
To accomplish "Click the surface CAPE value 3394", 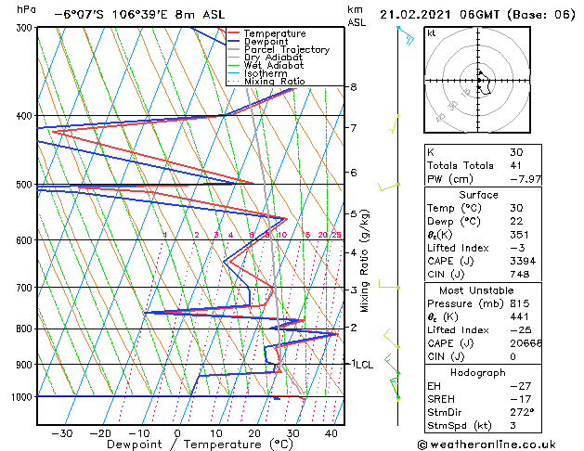I will tap(523, 261).
